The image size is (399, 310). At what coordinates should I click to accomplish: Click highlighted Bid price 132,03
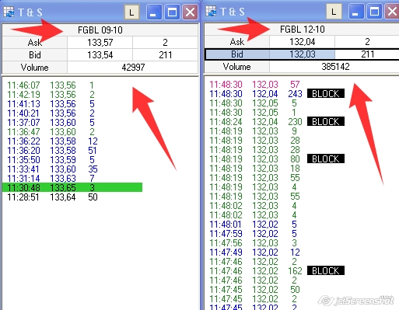[x=303, y=54]
